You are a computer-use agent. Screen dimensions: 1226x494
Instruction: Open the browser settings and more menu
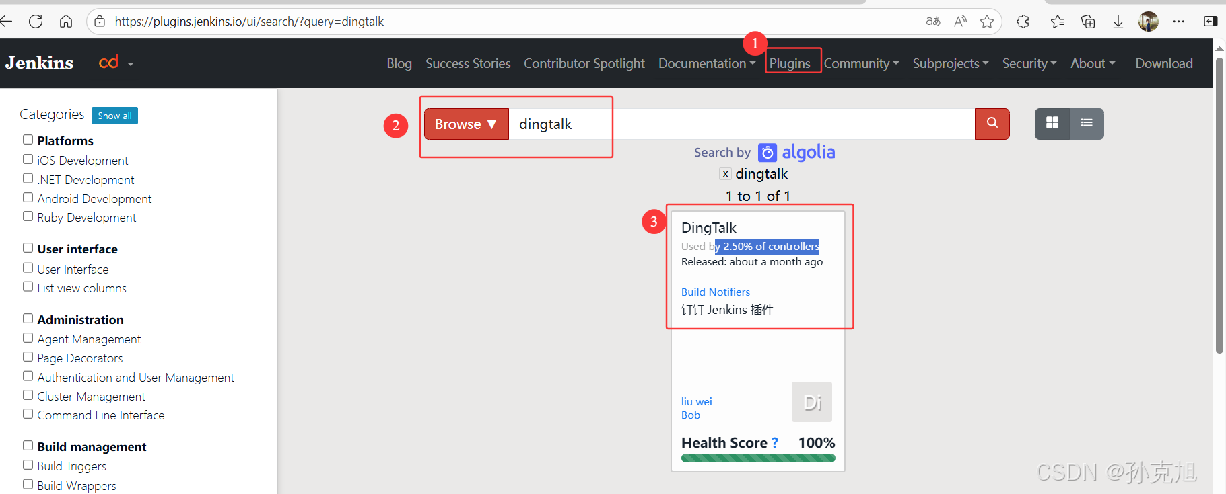coord(1178,22)
